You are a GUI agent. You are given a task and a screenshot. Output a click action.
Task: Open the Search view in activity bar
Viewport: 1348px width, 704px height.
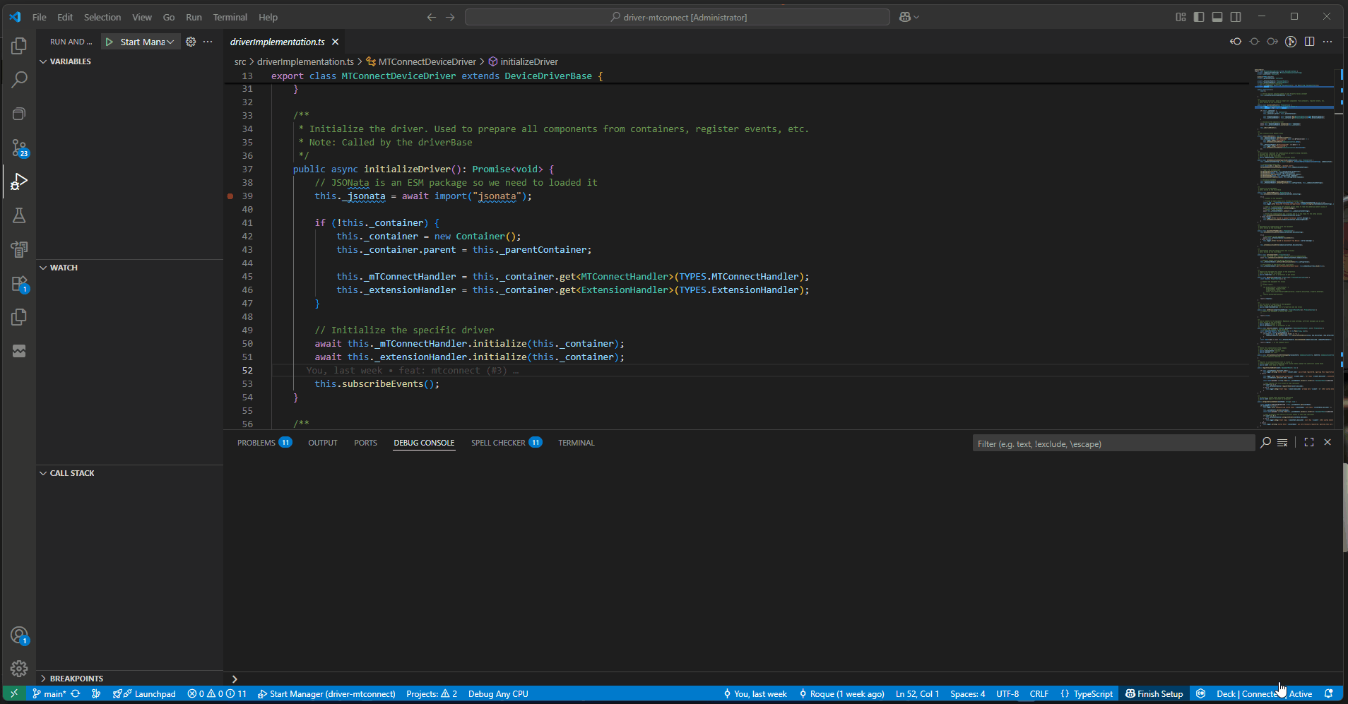[19, 80]
